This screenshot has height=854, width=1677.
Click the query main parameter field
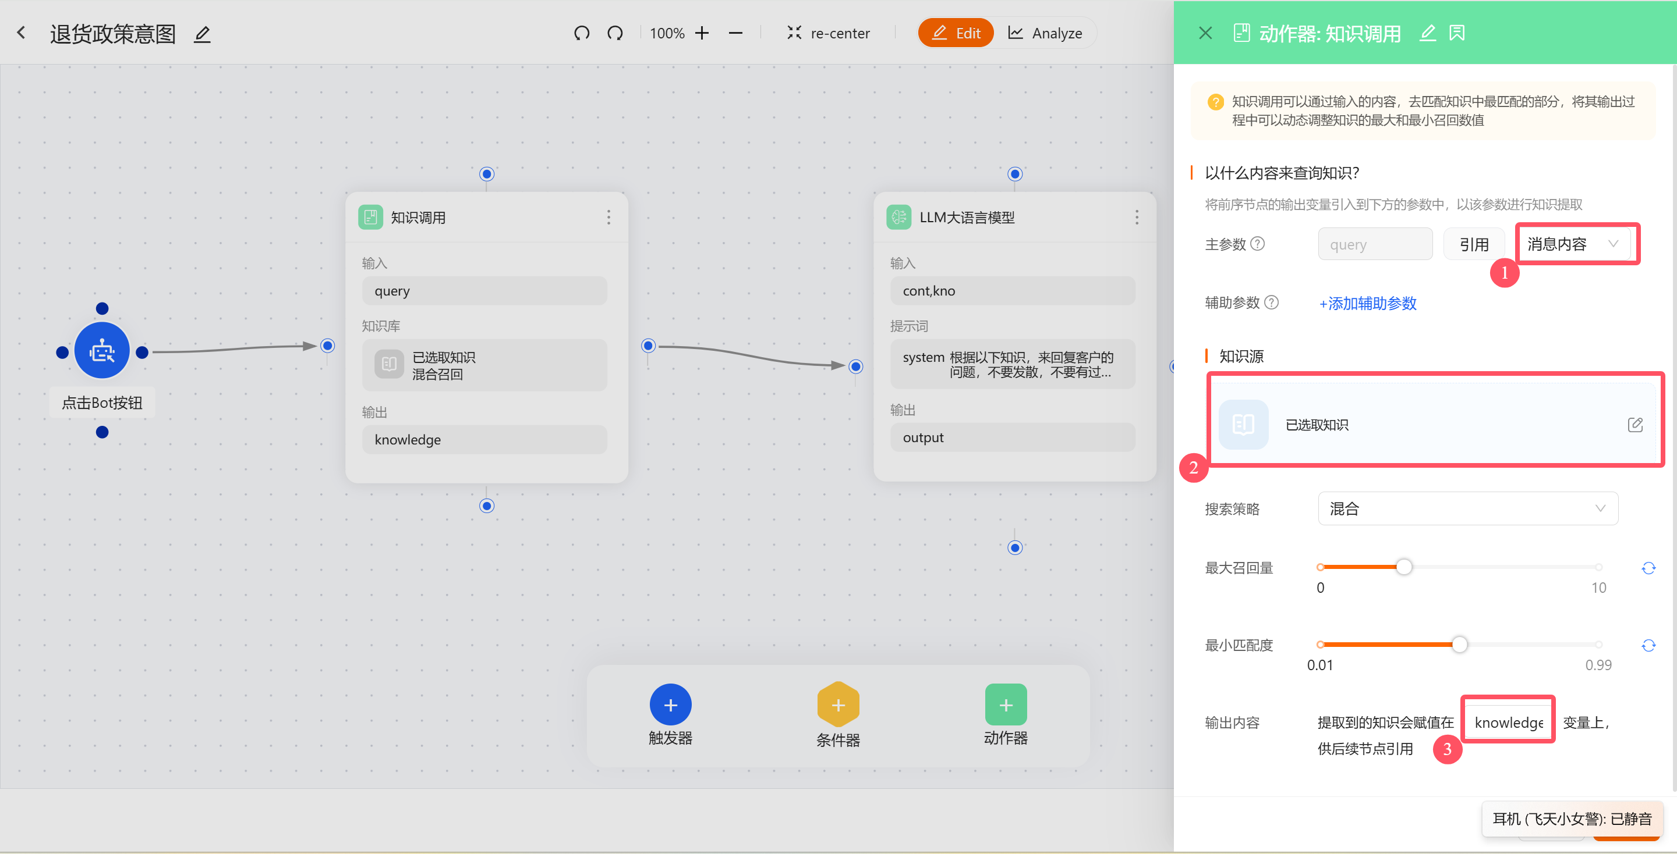(x=1375, y=244)
